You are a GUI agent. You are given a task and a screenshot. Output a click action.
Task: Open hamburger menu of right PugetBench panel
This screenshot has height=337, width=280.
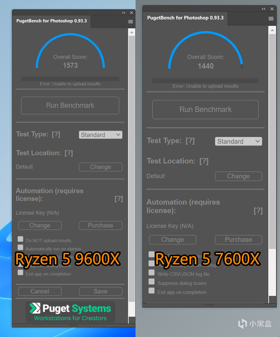271,19
